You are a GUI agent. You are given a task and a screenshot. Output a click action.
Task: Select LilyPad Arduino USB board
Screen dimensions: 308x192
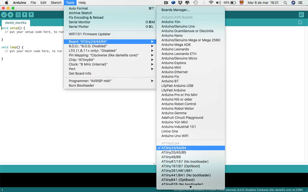(191, 86)
